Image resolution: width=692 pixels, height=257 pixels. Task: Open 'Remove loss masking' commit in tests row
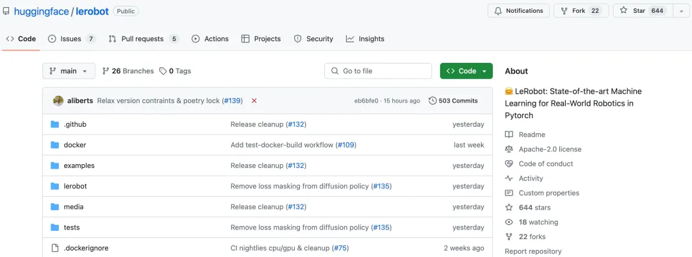coord(300,228)
